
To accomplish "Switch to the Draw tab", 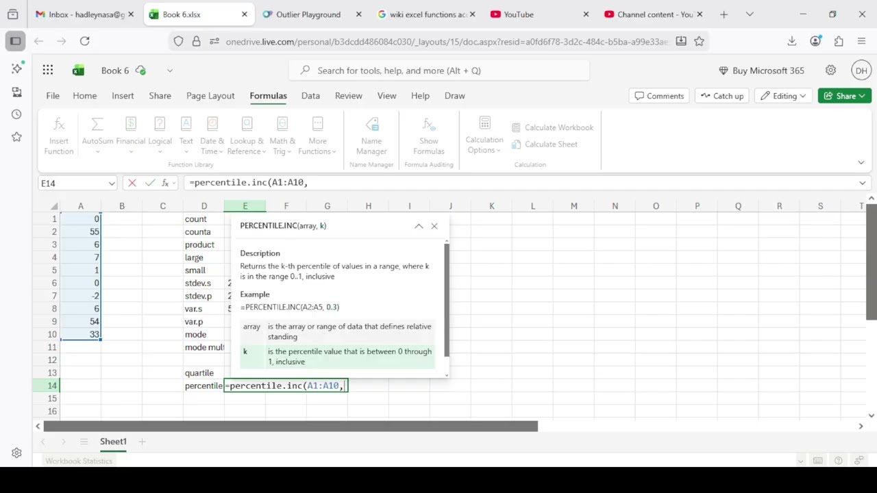I will tap(454, 96).
